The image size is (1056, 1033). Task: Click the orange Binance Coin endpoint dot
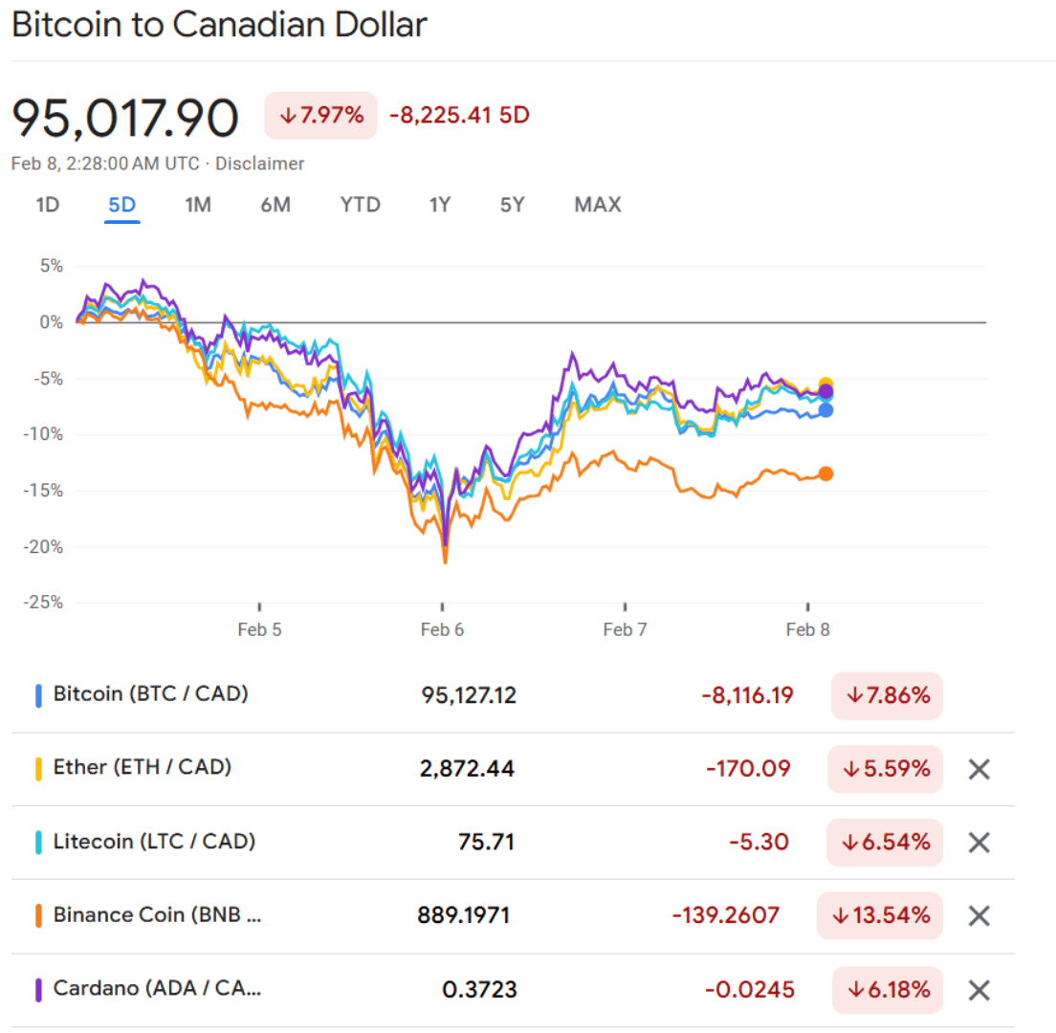tap(825, 473)
